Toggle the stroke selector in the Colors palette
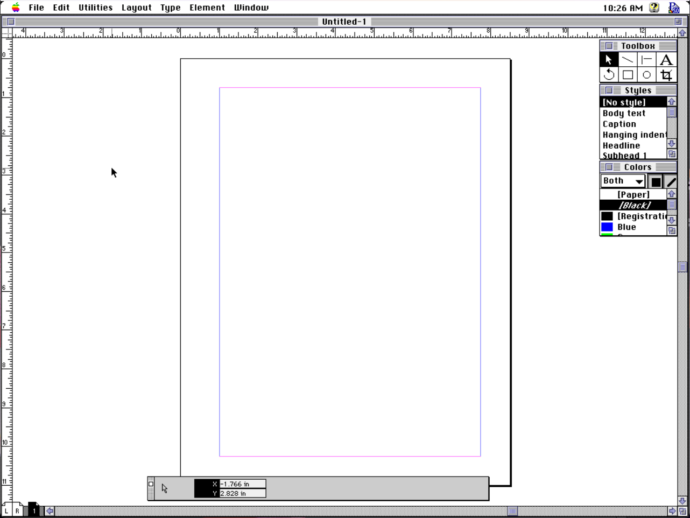Viewport: 690px width, 518px height. pos(670,181)
